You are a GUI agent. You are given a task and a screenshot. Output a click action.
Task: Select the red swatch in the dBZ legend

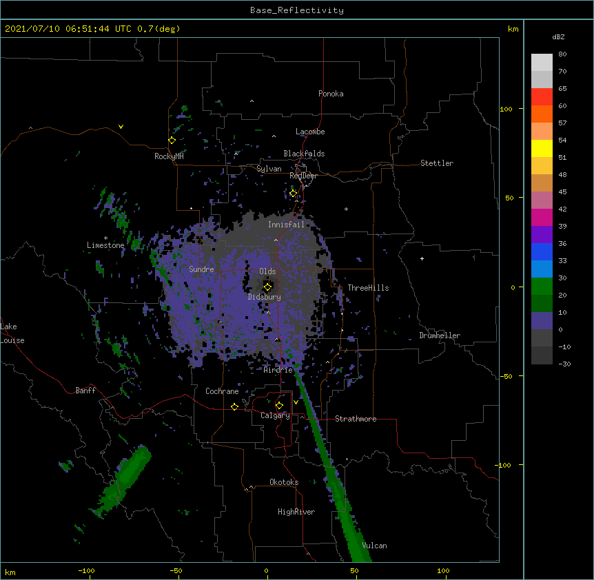tap(542, 96)
